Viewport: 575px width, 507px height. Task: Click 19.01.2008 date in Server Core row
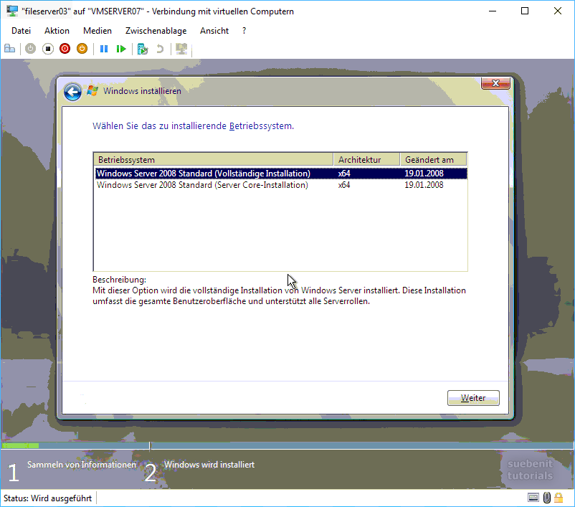(x=424, y=185)
